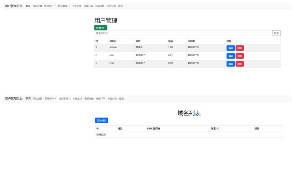Click the 搜索 button
Screen dimensions: 292x181
pyautogui.click(x=276, y=33)
